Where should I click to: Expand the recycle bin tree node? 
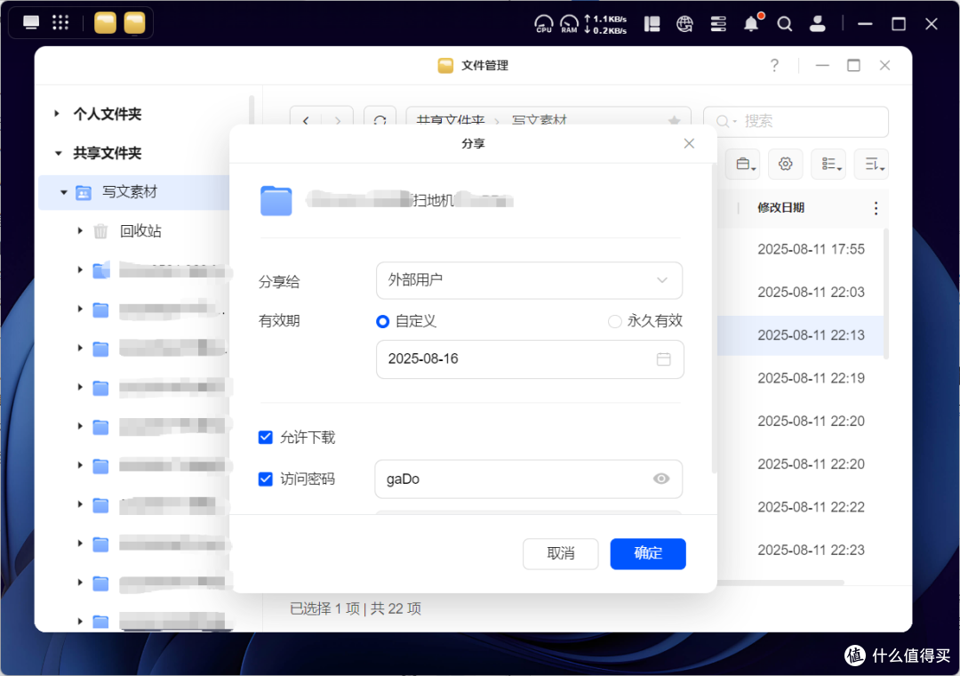pos(80,230)
